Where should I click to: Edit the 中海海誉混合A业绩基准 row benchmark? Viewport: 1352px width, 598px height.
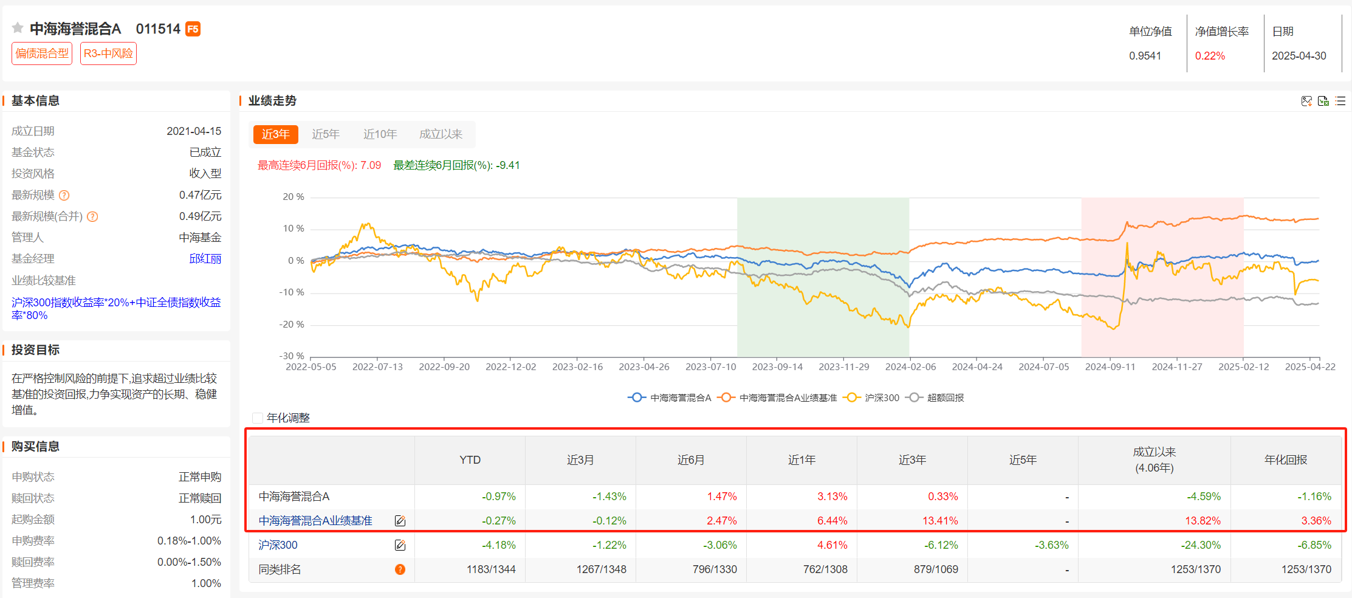point(400,521)
